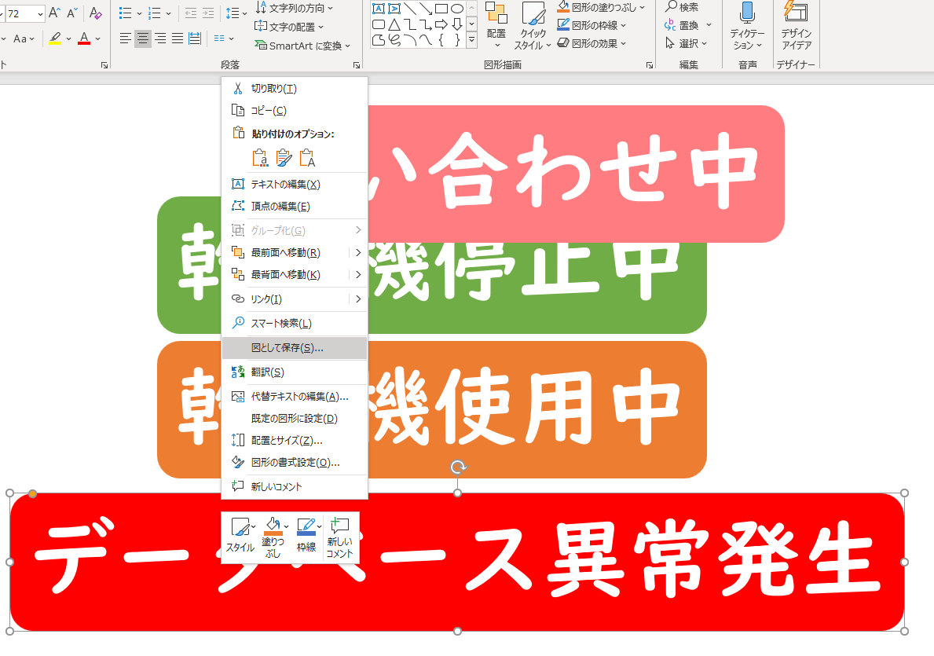Click 図形の塗りつぶし shape fill button

click(601, 8)
